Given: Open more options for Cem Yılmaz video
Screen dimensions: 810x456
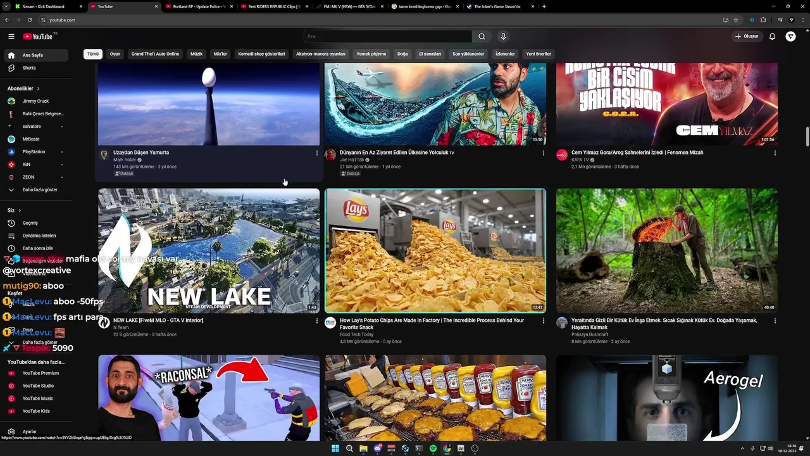Looking at the screenshot, I should pyautogui.click(x=775, y=153).
